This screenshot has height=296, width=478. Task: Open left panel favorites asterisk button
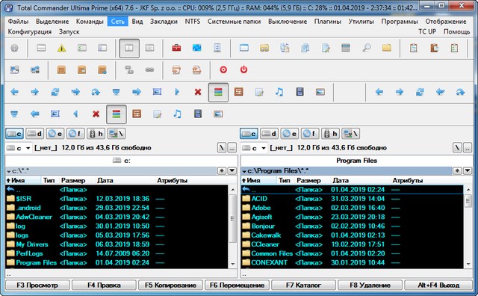[x=222, y=170]
